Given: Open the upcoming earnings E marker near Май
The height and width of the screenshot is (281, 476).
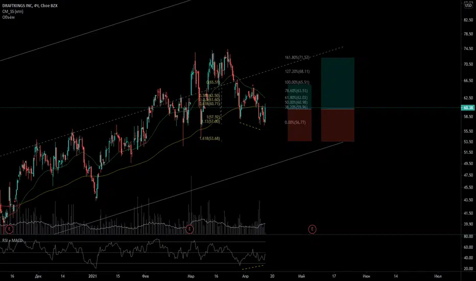Looking at the screenshot, I should click(x=312, y=229).
